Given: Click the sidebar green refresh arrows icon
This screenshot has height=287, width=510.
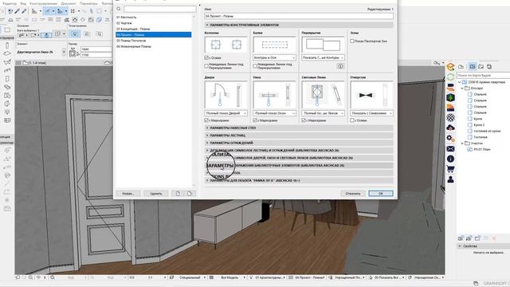Looking at the screenshot, I should pos(450,77).
